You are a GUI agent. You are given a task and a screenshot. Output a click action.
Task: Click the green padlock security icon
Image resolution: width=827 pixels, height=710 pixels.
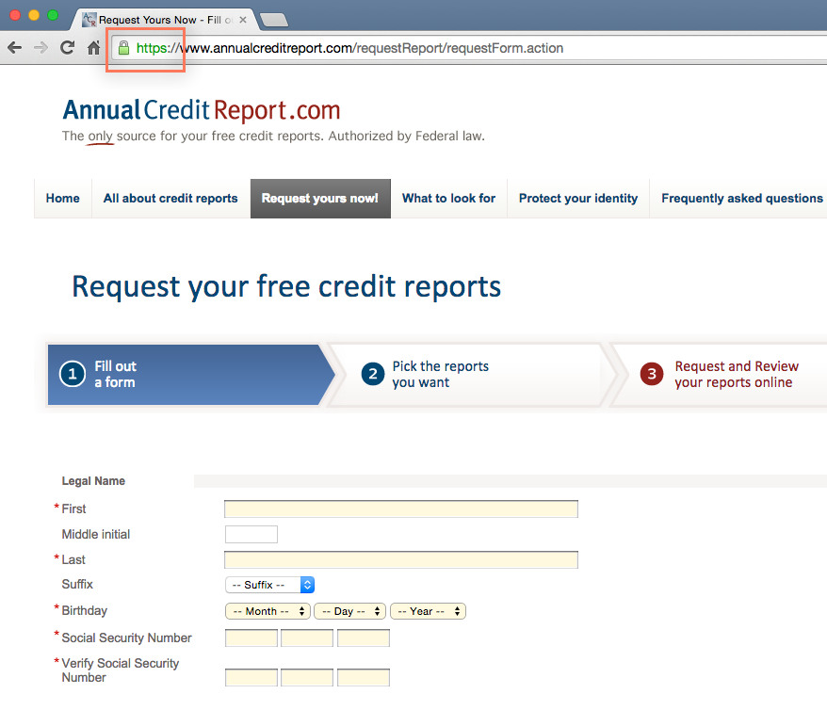click(122, 47)
